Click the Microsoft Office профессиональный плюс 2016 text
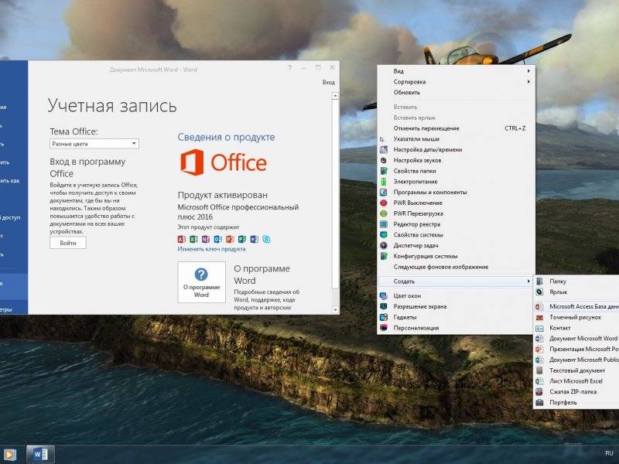The image size is (619, 464). [238, 212]
